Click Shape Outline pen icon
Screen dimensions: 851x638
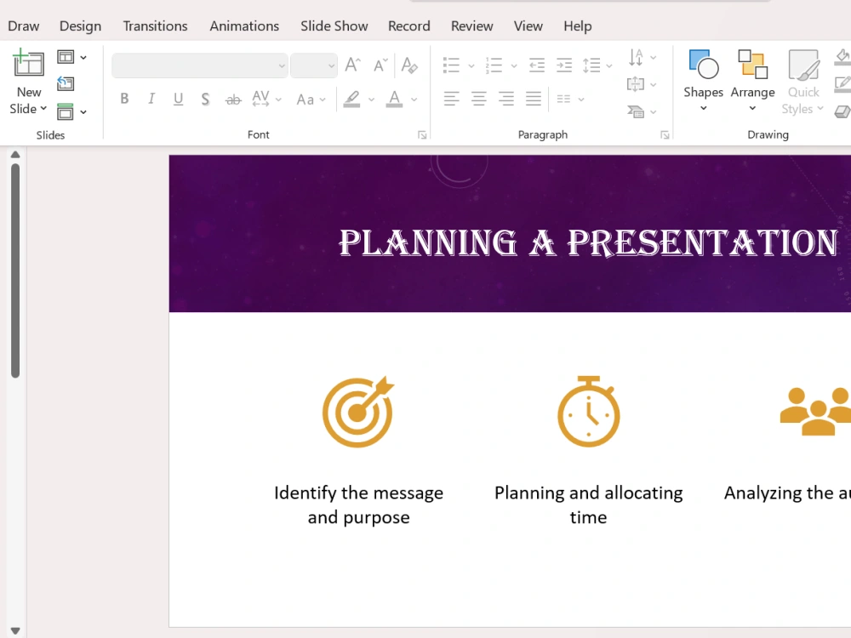point(842,84)
